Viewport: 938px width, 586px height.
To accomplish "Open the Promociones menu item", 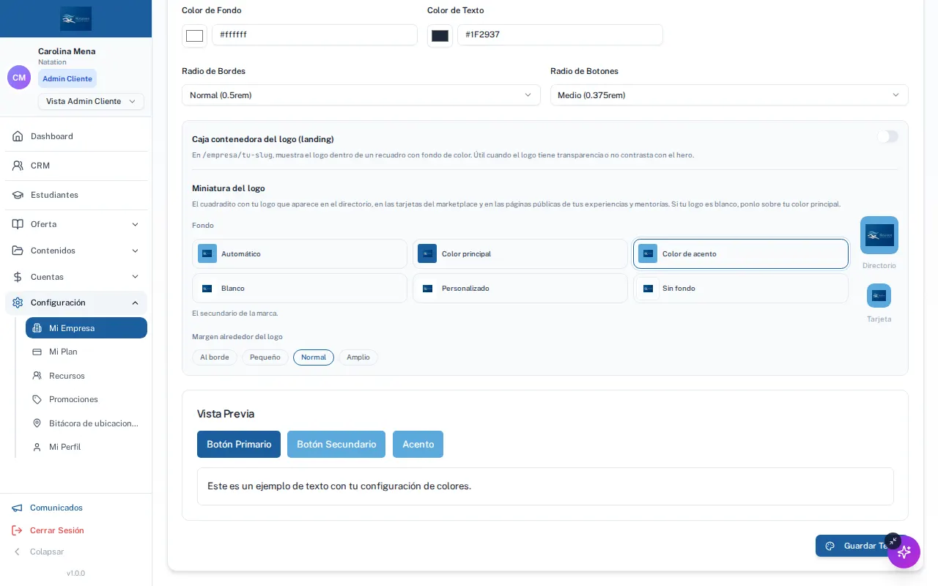I will [x=86, y=399].
